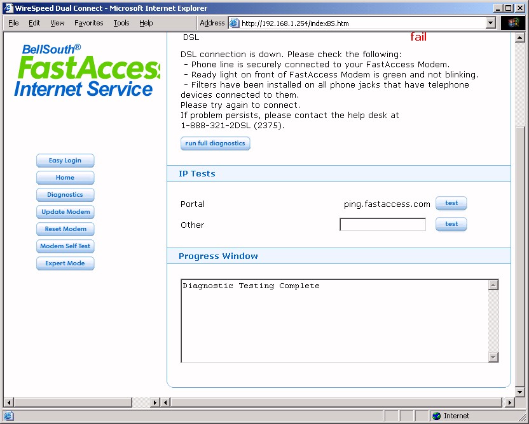Click the Portal label
Screen dimensions: 529x424
click(193, 204)
